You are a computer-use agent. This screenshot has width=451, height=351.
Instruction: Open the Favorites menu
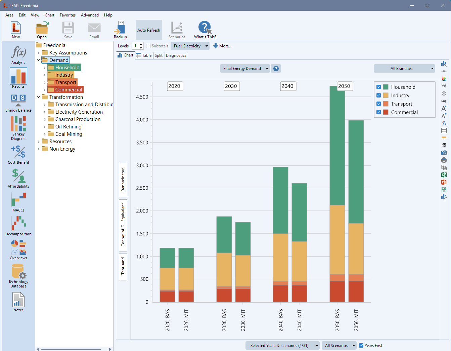point(67,15)
